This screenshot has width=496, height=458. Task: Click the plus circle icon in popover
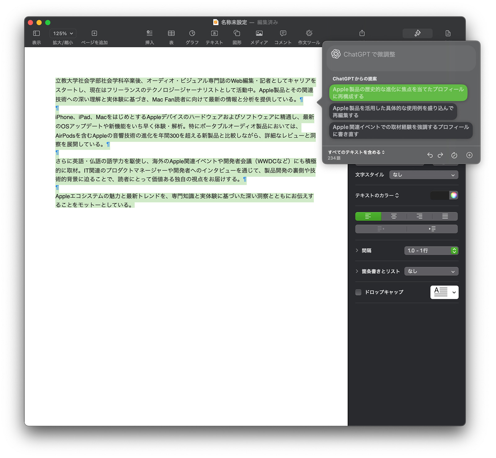click(x=469, y=155)
